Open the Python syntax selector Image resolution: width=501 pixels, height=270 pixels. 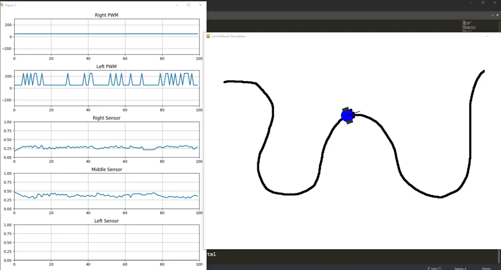[486, 268]
